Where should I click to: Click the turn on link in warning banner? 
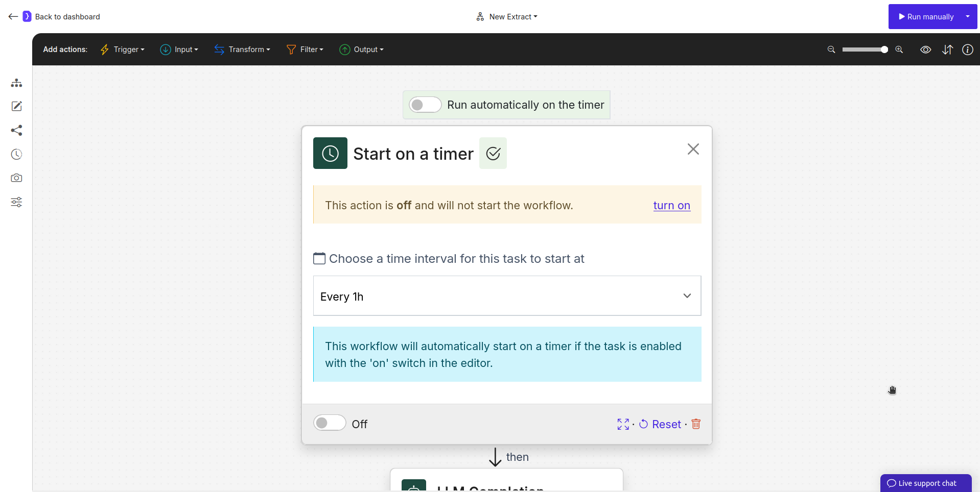(671, 205)
